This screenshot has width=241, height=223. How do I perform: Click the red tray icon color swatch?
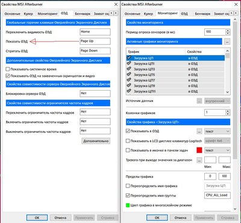199,150
